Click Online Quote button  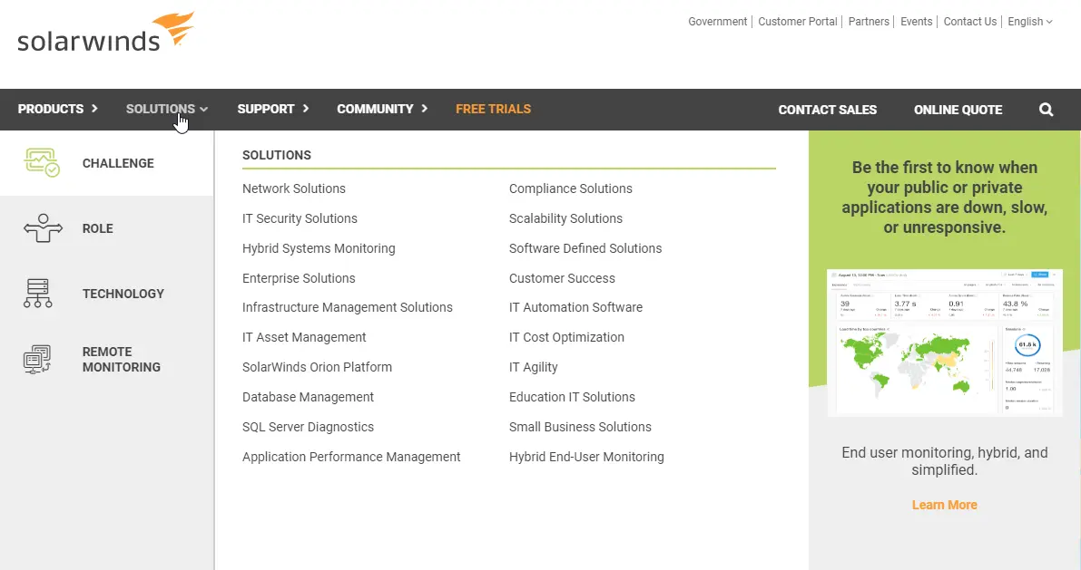(958, 110)
